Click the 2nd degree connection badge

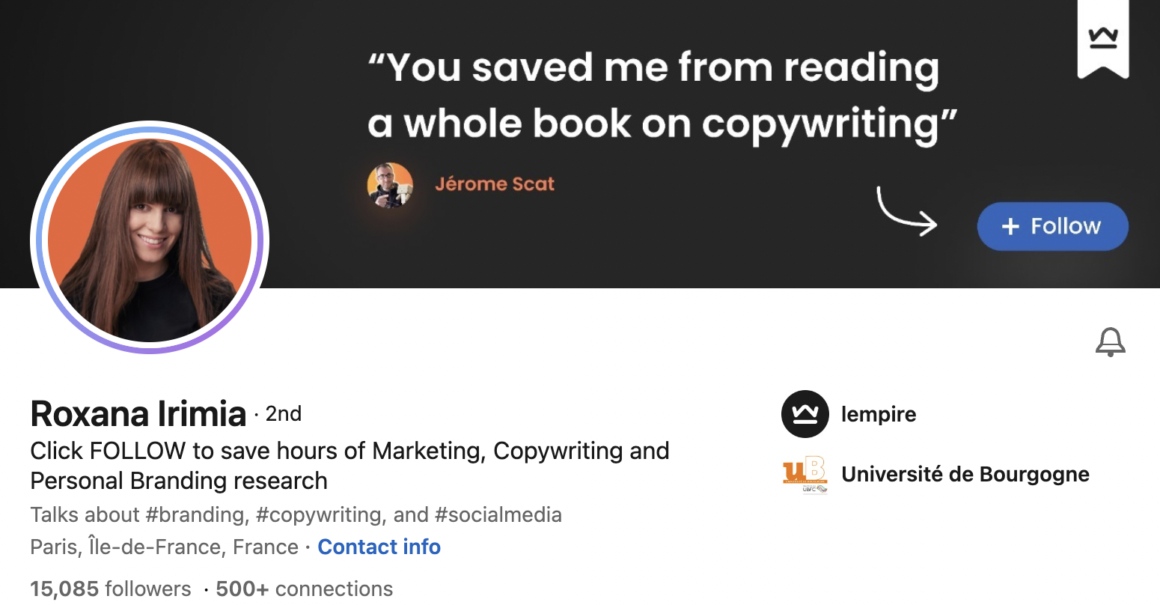pyautogui.click(x=284, y=414)
